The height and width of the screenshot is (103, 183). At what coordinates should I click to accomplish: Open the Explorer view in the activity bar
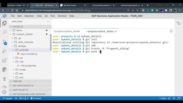point(4,23)
